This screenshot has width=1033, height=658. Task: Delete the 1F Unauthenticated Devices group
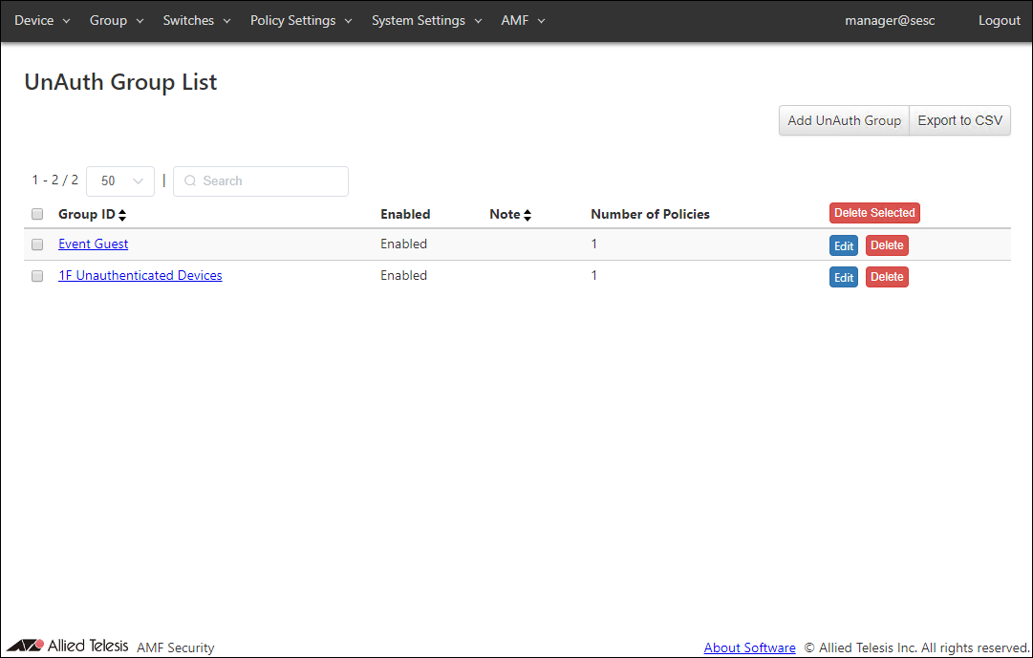point(887,277)
